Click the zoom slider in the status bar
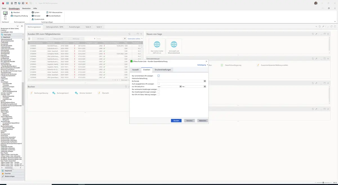Image resolution: width=338 pixels, height=185 pixels. (x=323, y=183)
